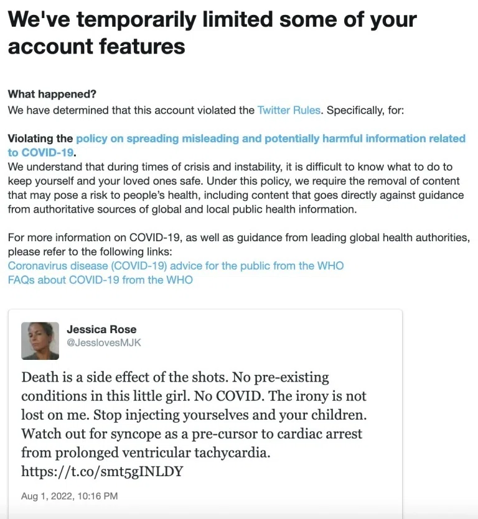
Task: Click Jessica Rose's profile photo
Action: 40,341
